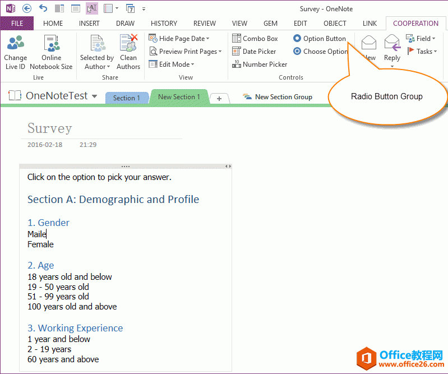Customize Quick Access Toolbar arrow
The width and height of the screenshot is (448, 374).
tap(144, 9)
